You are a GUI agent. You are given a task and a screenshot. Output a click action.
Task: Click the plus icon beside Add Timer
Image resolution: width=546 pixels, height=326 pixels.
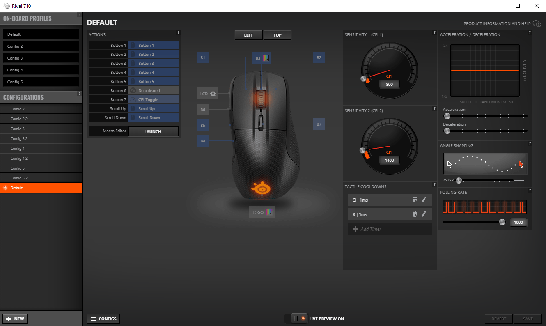pos(356,229)
